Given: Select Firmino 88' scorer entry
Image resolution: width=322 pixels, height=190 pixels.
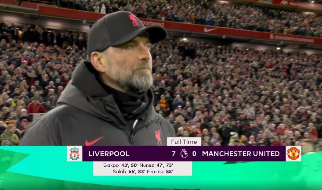Looking at the screenshot, I should click(x=160, y=172).
